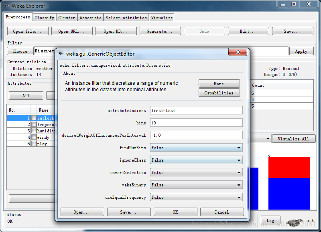
Task: Click the Weka Explorer title bar icon
Action: pyautogui.click(x=6, y=6)
